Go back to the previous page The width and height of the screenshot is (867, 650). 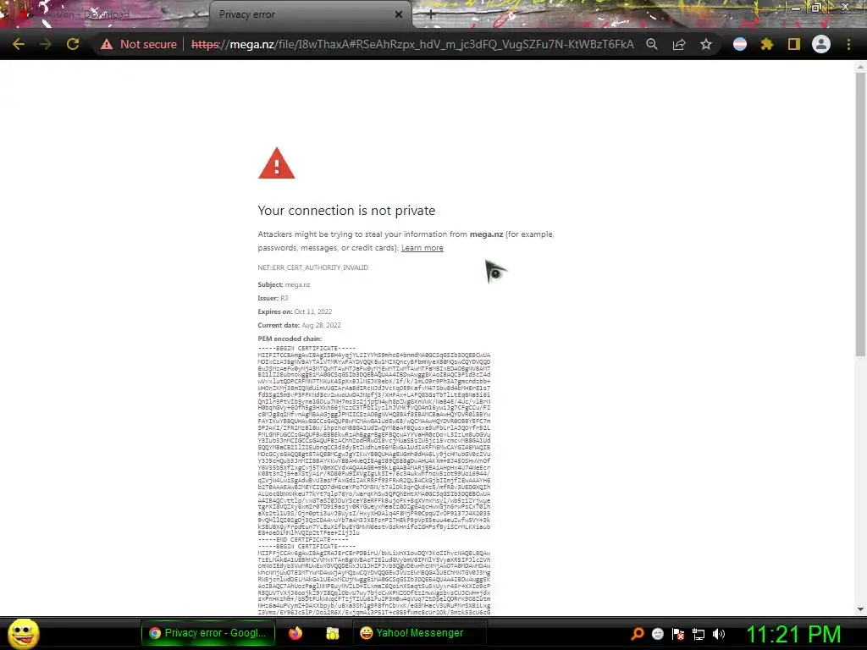pos(18,44)
